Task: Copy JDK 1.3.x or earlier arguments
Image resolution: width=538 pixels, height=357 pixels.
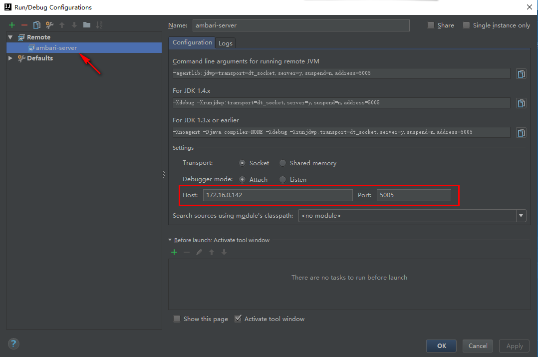Action: [x=521, y=132]
